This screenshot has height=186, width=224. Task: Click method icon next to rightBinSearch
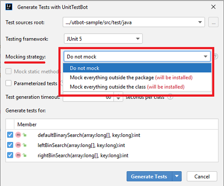click(18, 155)
